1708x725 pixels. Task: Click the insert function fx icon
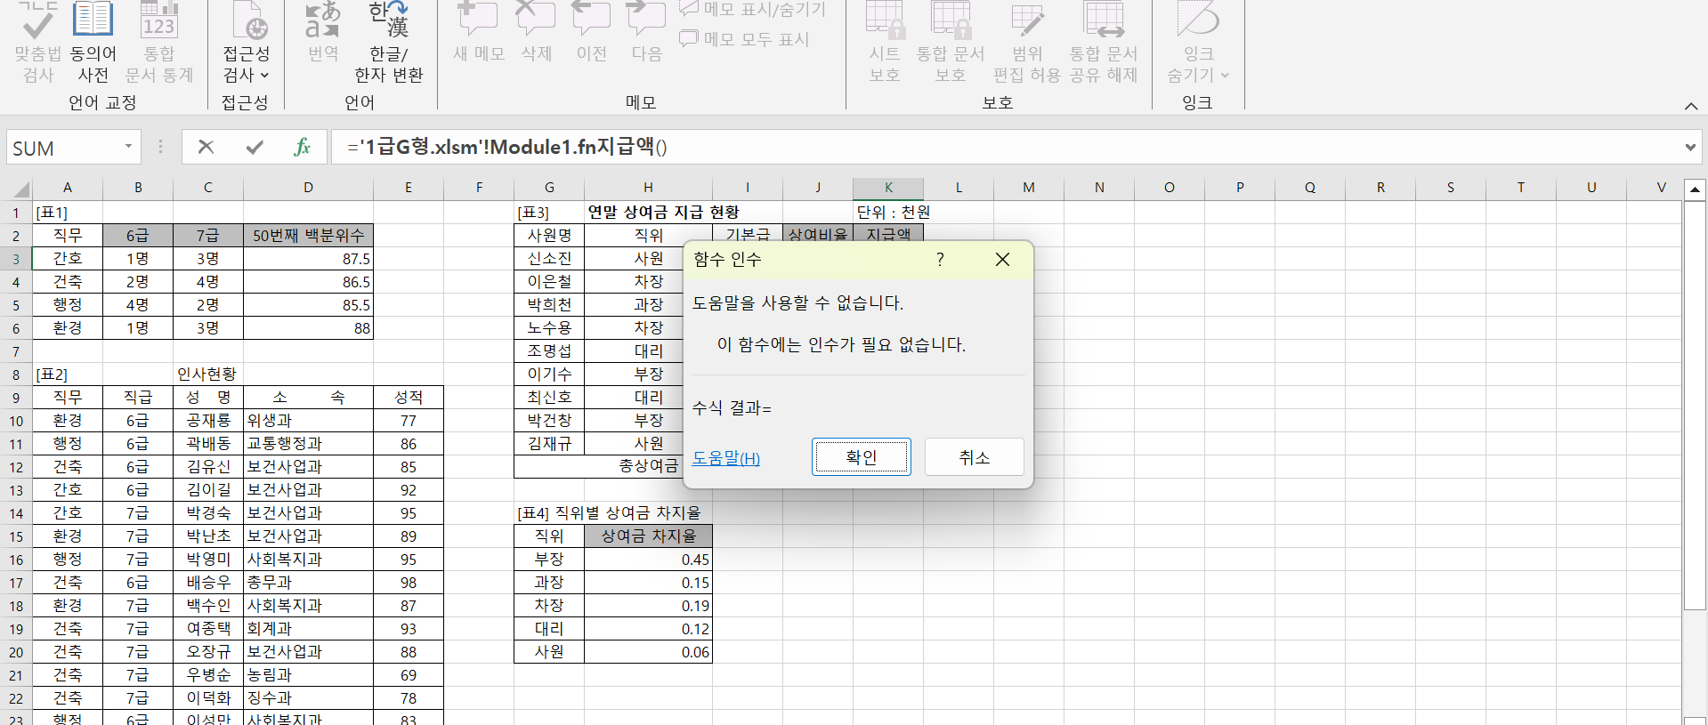[x=302, y=147]
